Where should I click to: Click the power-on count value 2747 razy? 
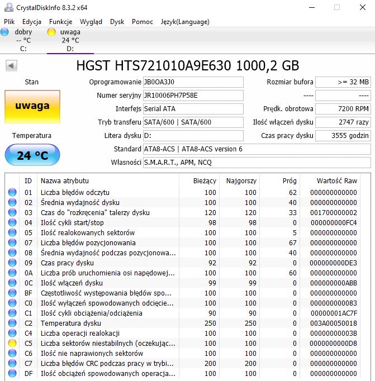coord(343,122)
